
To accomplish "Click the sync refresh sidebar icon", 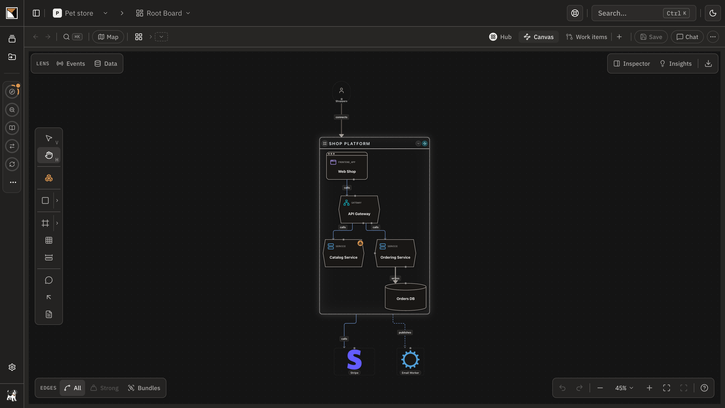I will 12,164.
